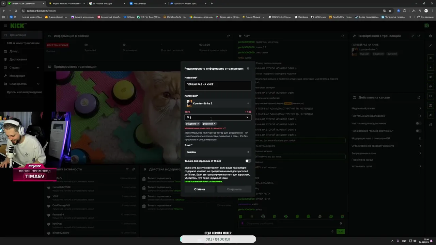Open the Russian language dropdown
This screenshot has height=245, width=436.
pos(218,152)
